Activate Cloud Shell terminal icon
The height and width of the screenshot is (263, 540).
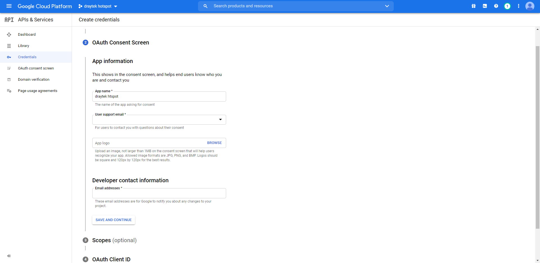point(485,6)
